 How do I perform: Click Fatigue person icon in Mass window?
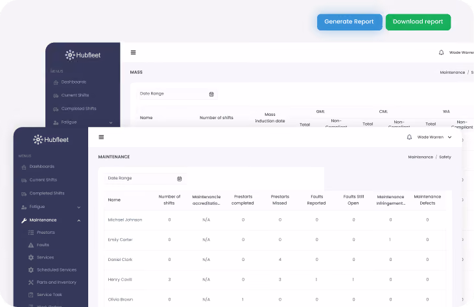coord(56,122)
